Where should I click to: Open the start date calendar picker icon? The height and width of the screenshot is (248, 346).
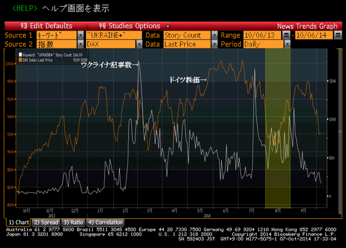coord(286,35)
